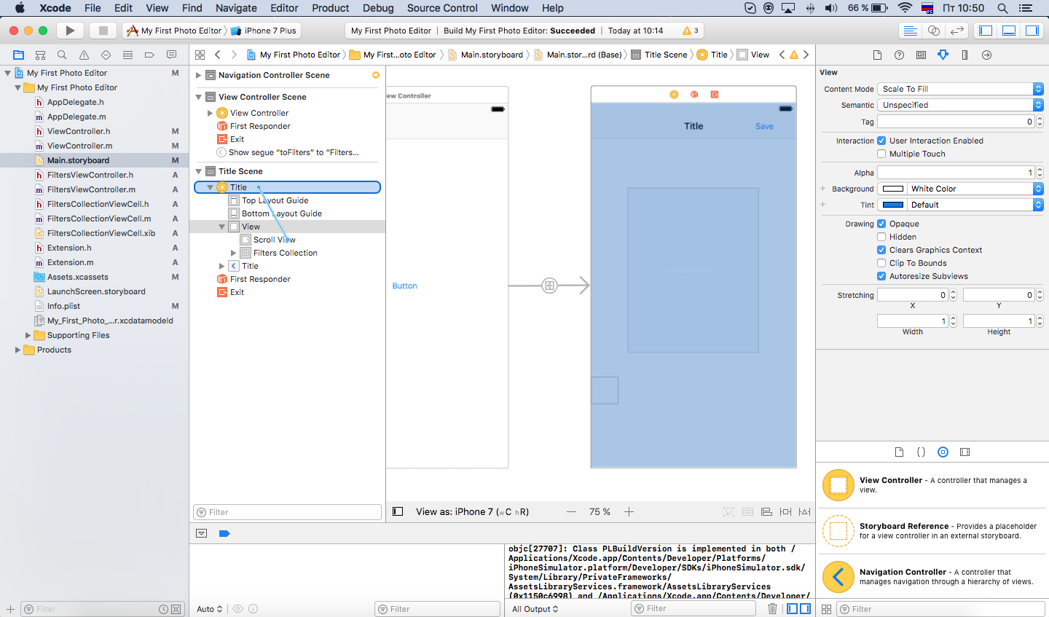
Task: Toggle the Debug area panel visibility
Action: [x=1009, y=31]
